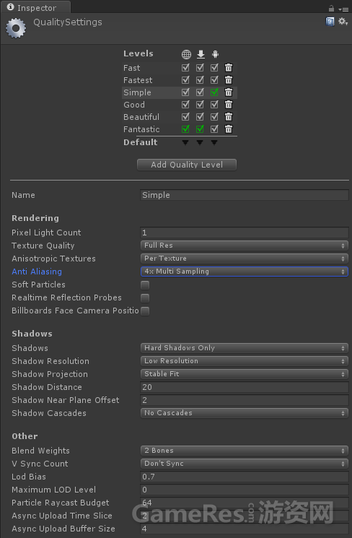Open default level arrow for standalone

[200, 142]
